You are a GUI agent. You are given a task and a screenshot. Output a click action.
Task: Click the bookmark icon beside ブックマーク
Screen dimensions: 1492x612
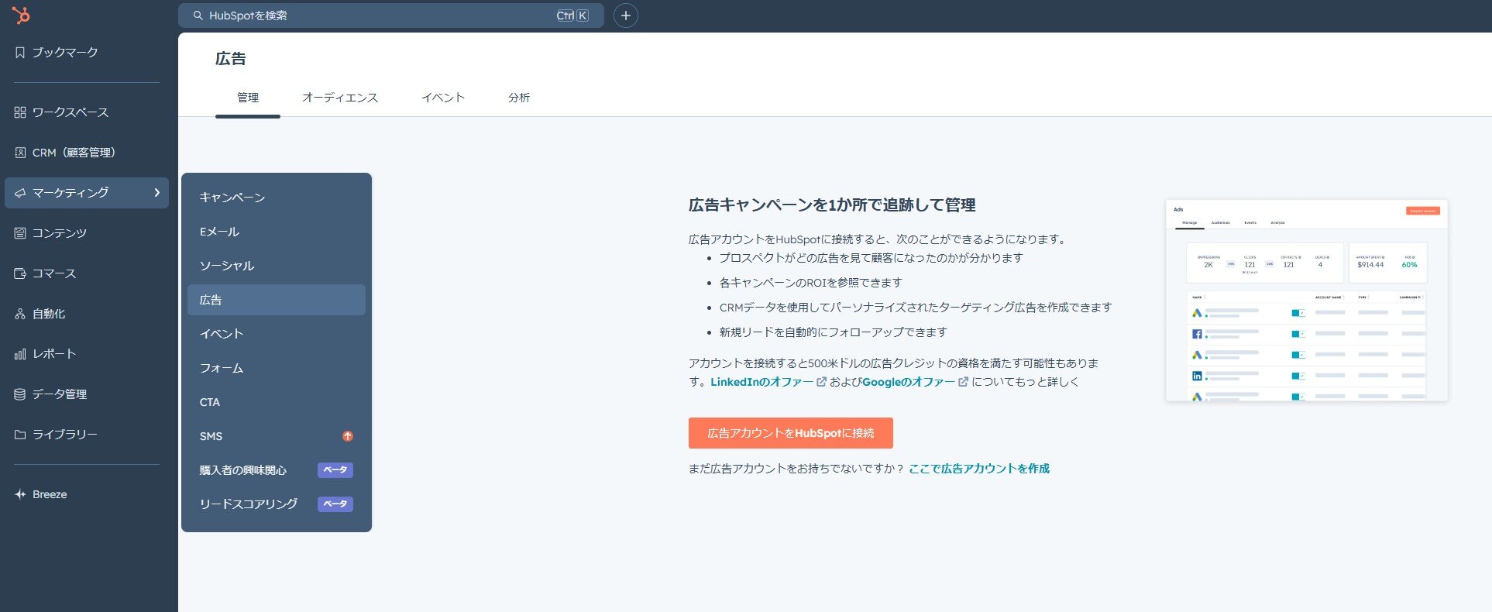pyautogui.click(x=20, y=53)
